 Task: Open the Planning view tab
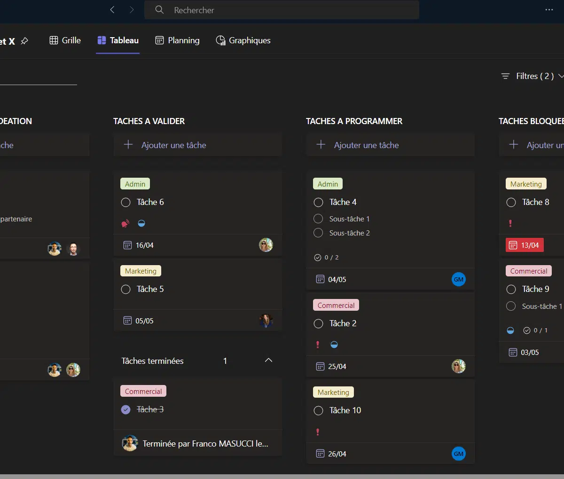(x=178, y=40)
